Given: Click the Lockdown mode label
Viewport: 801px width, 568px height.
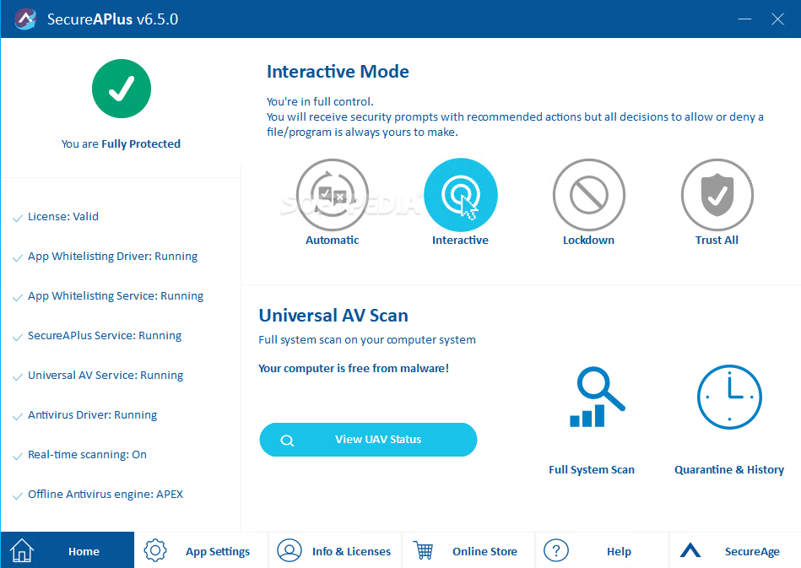Looking at the screenshot, I should click(588, 240).
